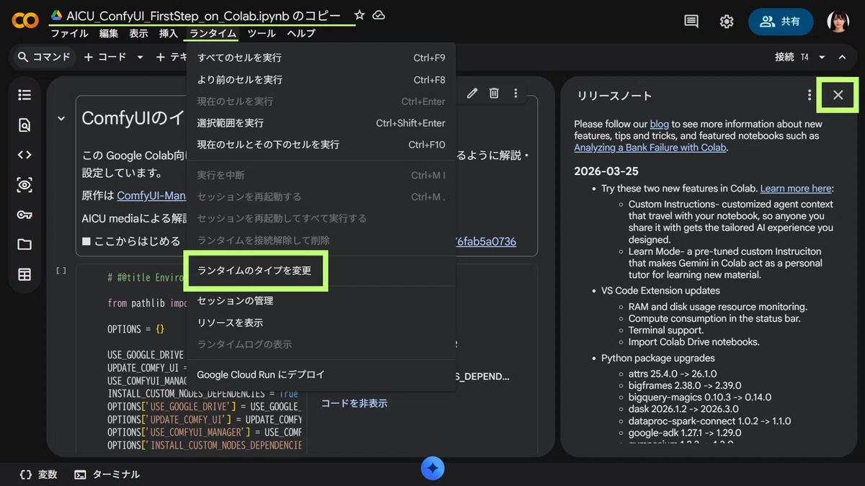Open the Learn more here link
Image resolution: width=865 pixels, height=486 pixels.
796,189
